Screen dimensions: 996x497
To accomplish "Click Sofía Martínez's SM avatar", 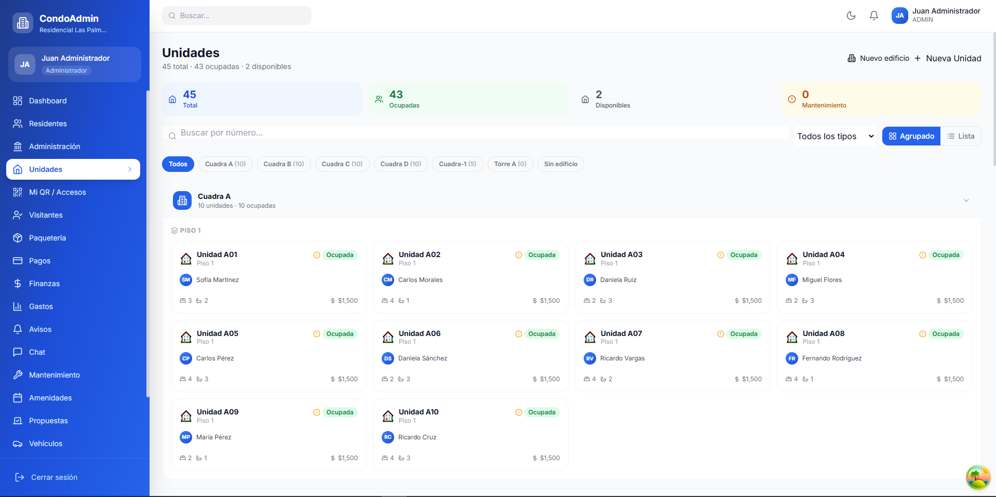I will coord(186,280).
